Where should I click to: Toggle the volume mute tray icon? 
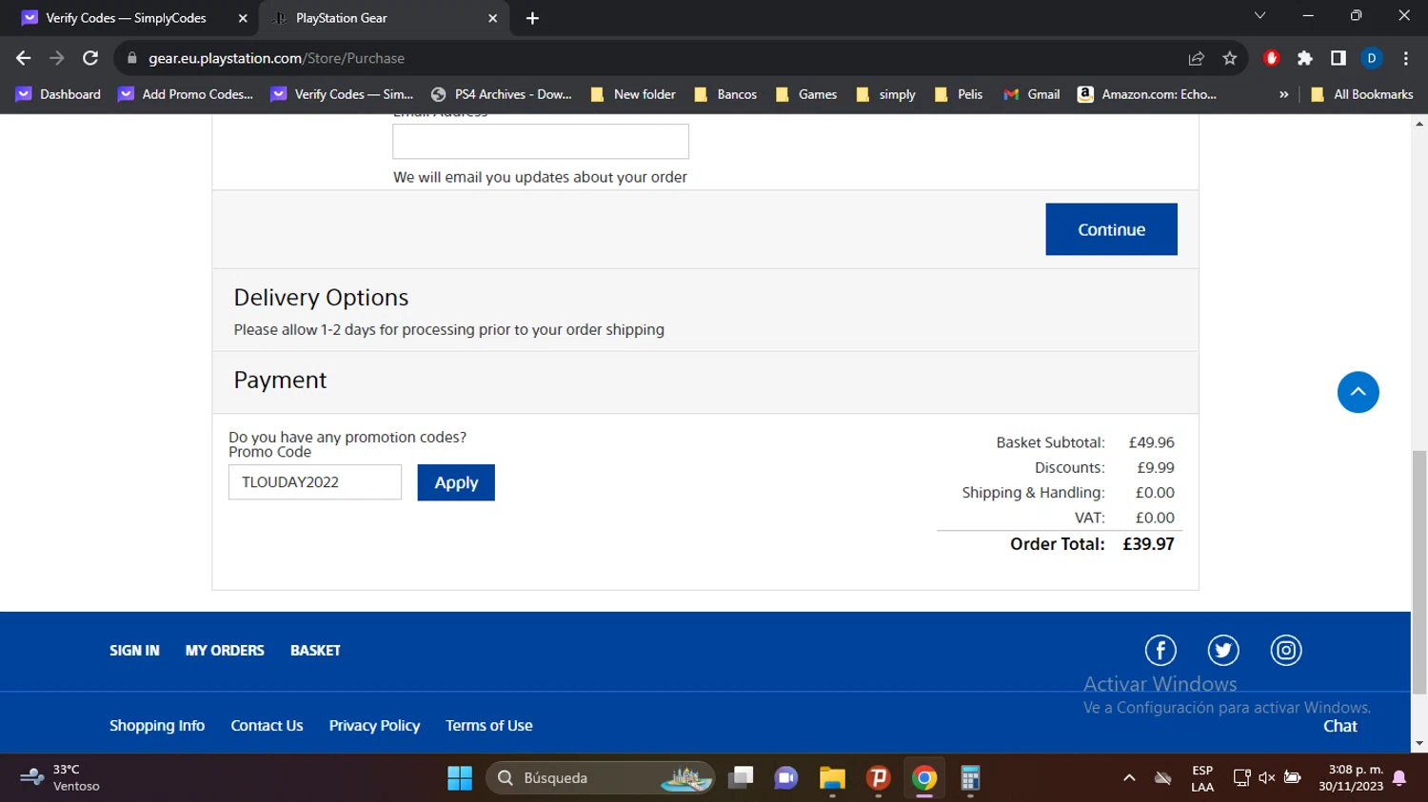(x=1267, y=778)
